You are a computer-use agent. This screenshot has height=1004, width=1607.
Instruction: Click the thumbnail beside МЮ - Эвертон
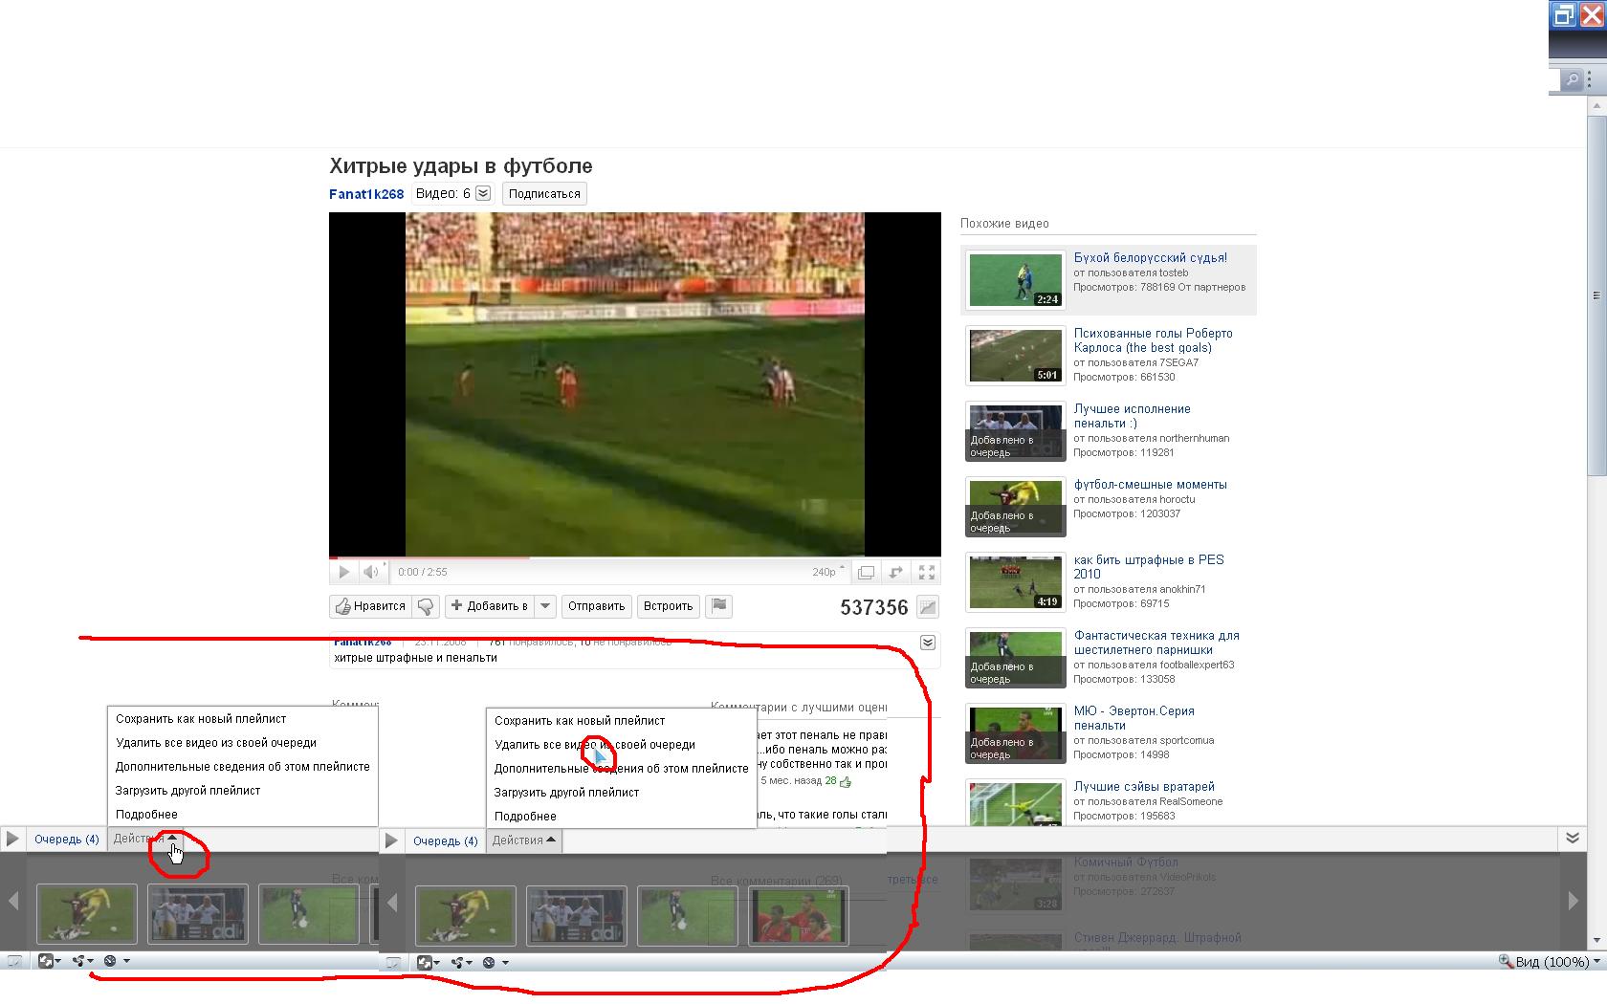tap(1015, 732)
